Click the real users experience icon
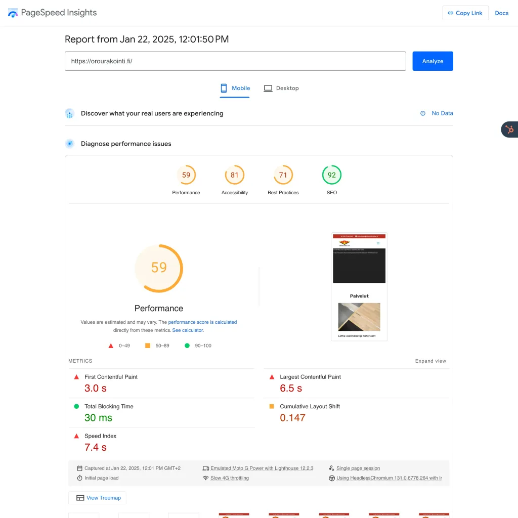518x518 pixels. 70,113
